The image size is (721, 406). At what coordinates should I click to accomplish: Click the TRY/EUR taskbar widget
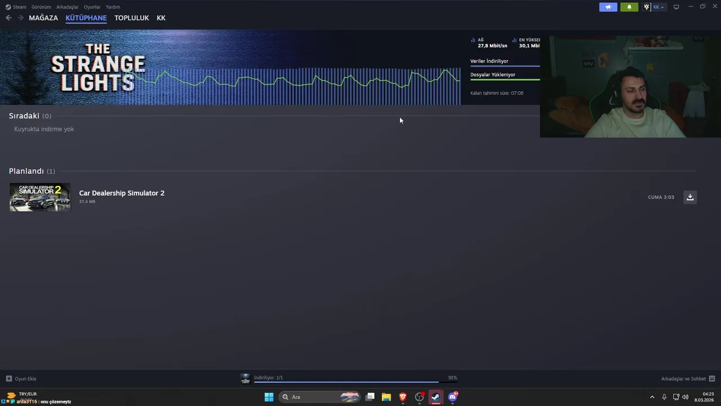22,397
